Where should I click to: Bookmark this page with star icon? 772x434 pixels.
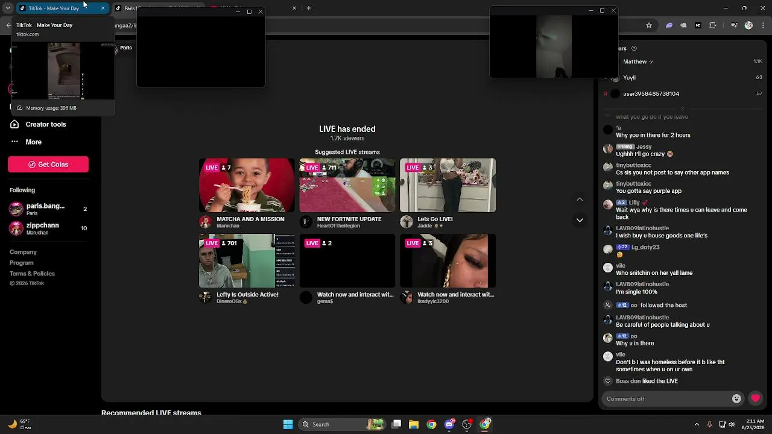point(649,25)
